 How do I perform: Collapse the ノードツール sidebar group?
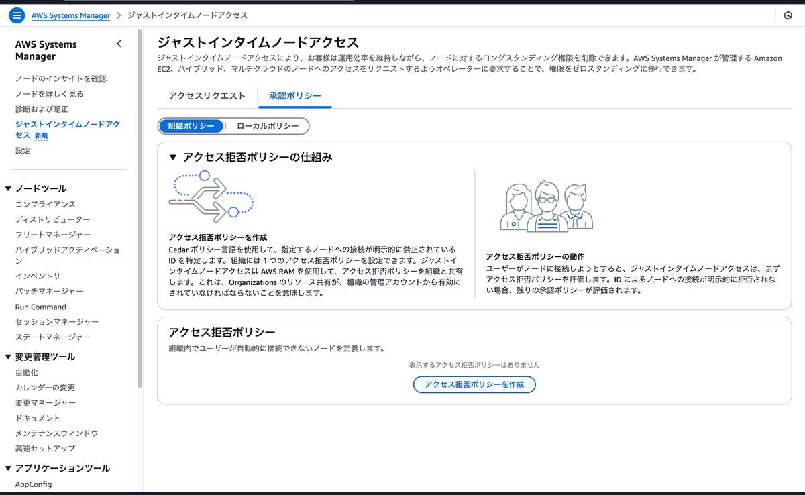[x=9, y=189]
